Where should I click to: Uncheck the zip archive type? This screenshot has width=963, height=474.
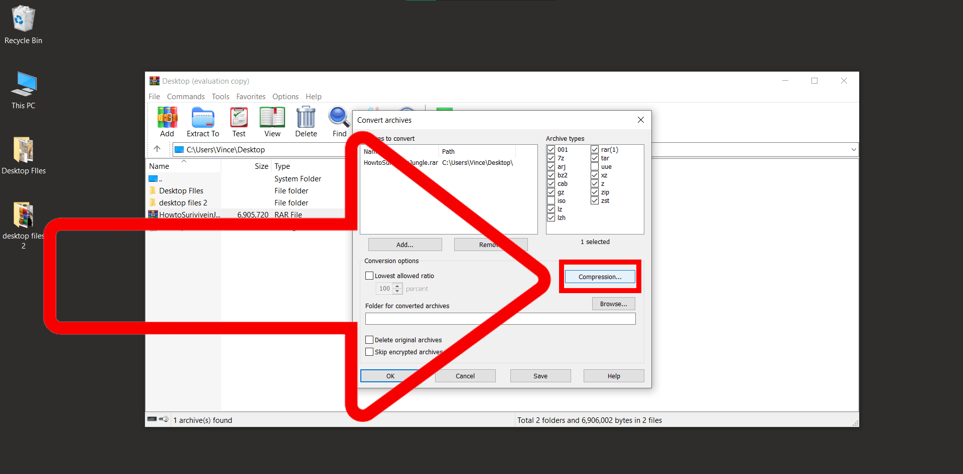point(594,192)
